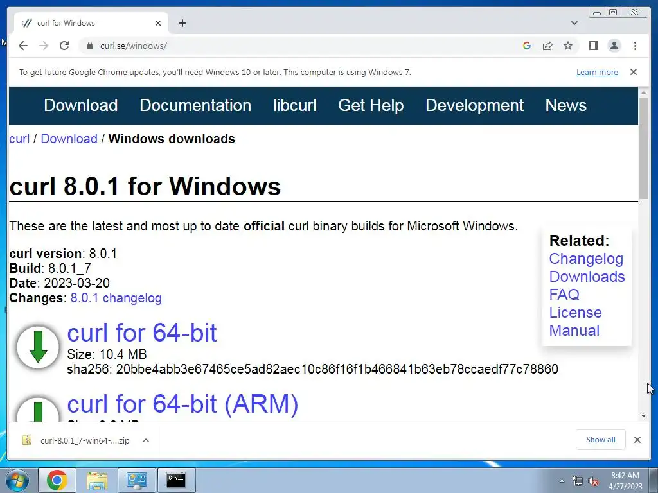
Task: Open the Development menu
Action: 474,105
